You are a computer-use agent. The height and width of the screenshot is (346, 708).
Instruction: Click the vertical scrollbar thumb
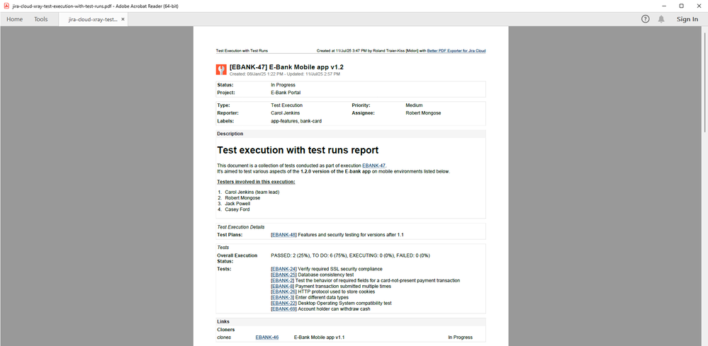click(704, 81)
